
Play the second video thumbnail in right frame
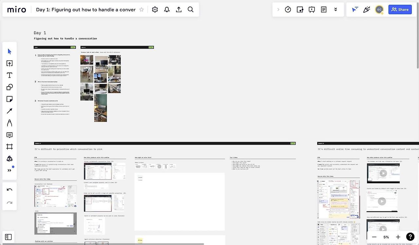382,201
